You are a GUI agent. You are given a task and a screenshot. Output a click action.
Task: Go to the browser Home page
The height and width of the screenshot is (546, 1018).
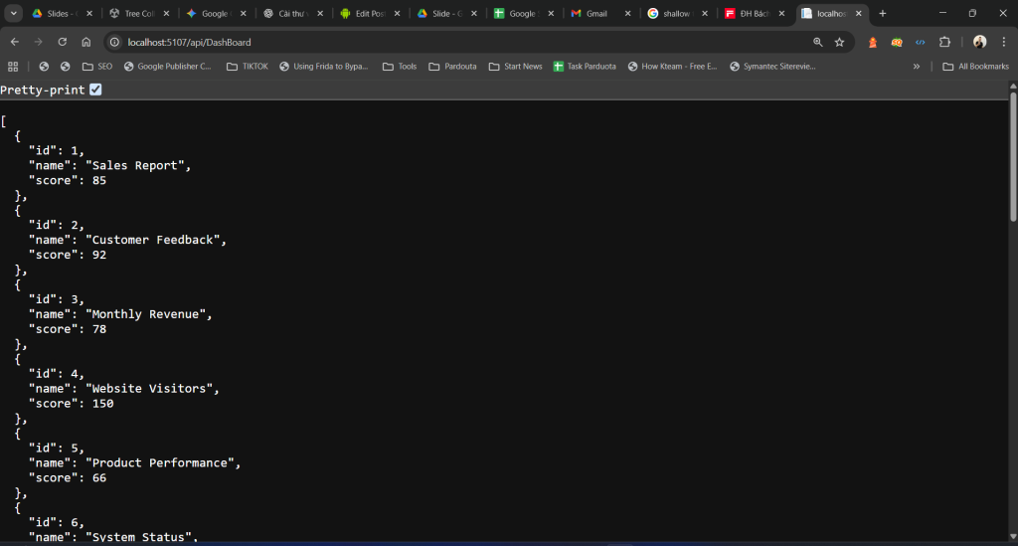pos(86,42)
